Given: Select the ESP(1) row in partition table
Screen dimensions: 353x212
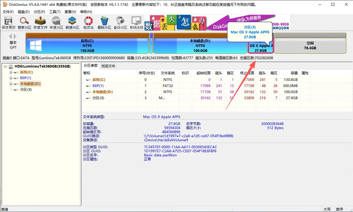Looking at the screenshot, I should pyautogui.click(x=196, y=86).
